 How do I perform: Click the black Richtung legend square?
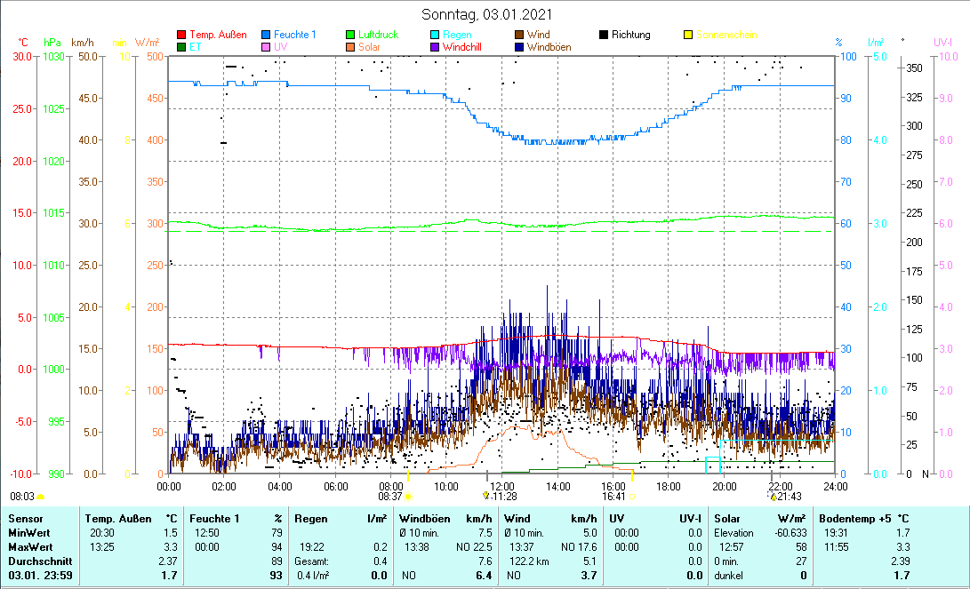tap(604, 35)
